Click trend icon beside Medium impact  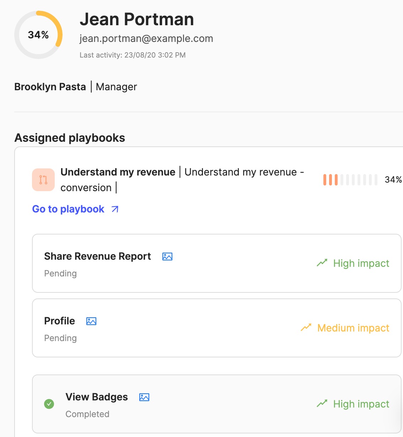(306, 328)
